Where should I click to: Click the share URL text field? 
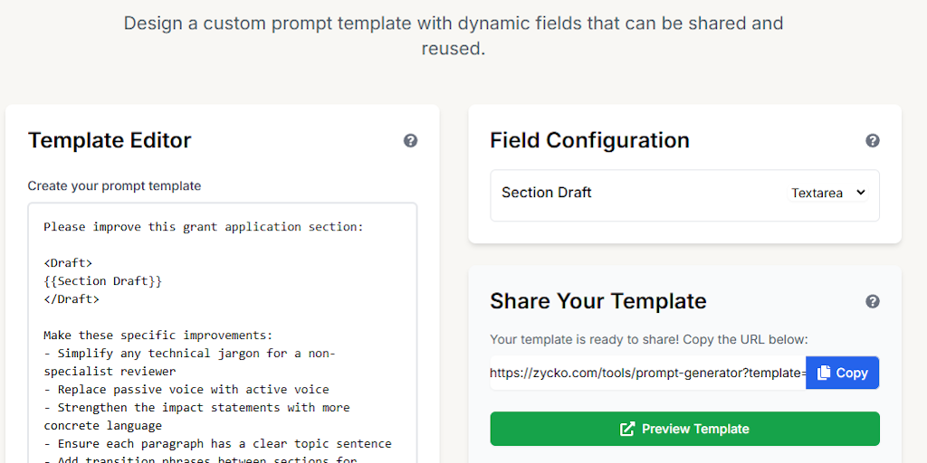coord(647,373)
